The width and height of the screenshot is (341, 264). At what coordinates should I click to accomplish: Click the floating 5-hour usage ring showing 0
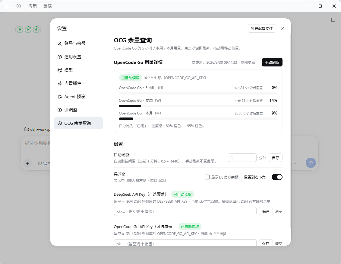[x=20, y=29]
